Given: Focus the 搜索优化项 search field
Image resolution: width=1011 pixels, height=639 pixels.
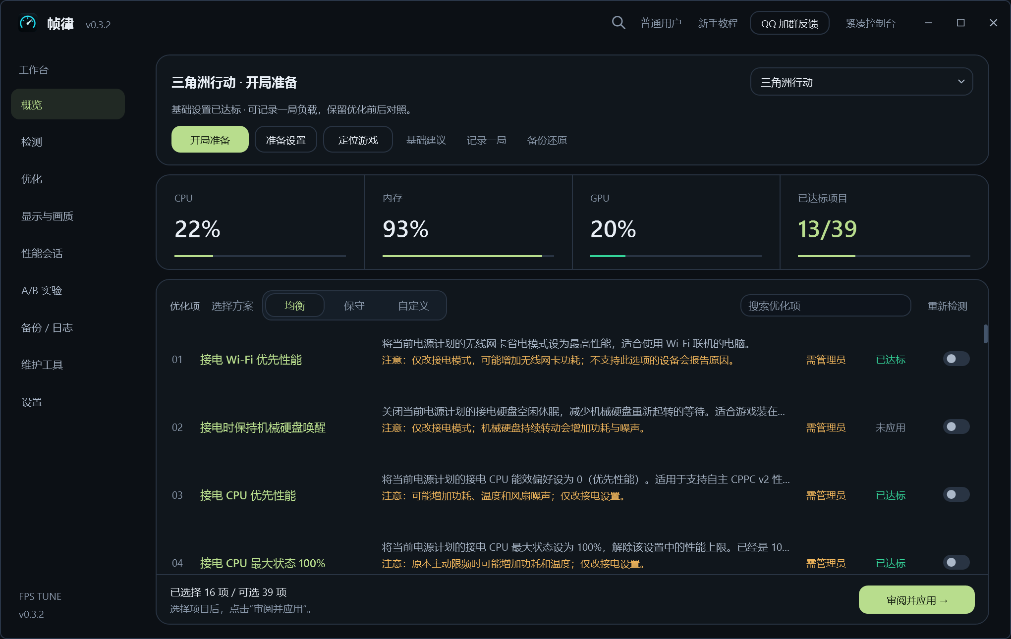Looking at the screenshot, I should (826, 306).
